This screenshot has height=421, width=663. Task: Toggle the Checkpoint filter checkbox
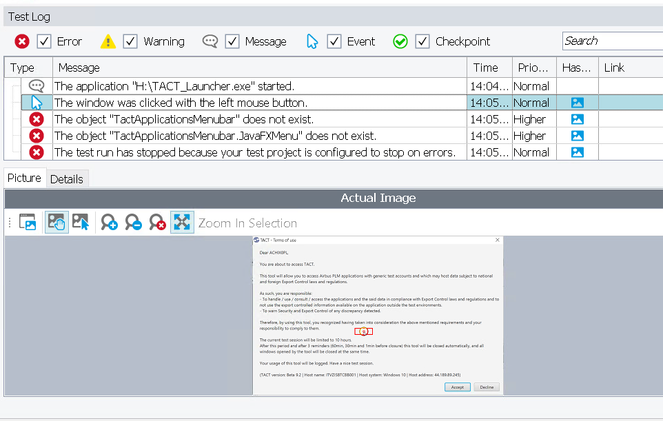(422, 41)
